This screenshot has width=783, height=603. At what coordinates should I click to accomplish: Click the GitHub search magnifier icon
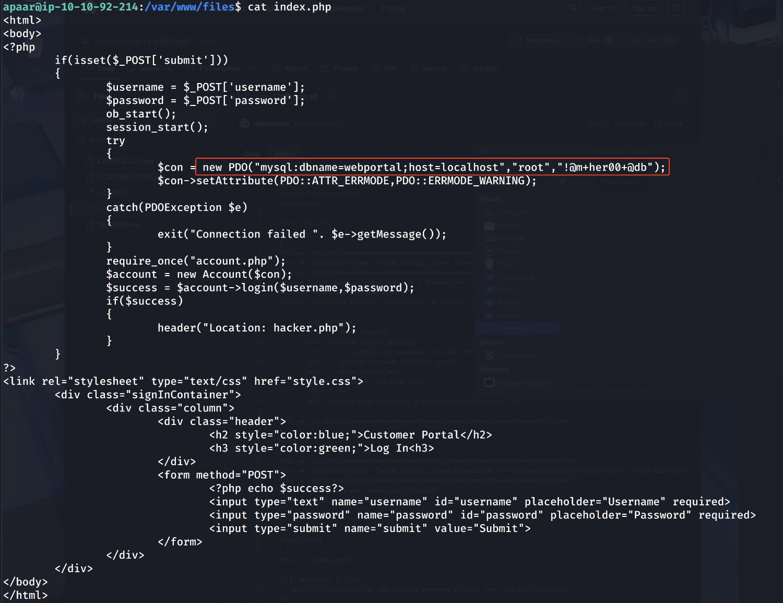[x=573, y=8]
